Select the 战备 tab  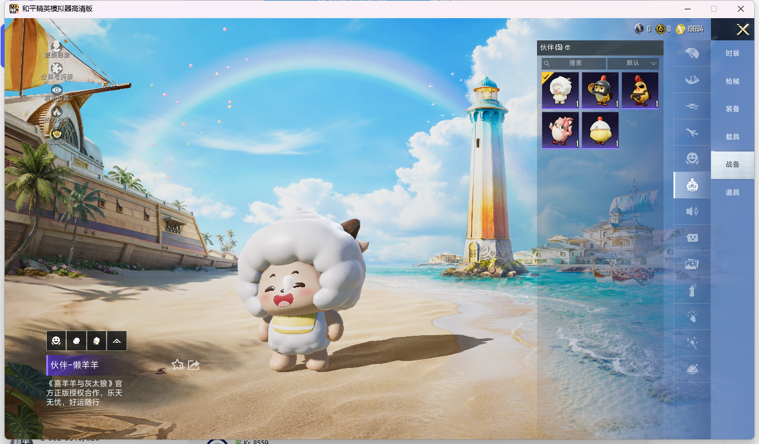pos(733,165)
